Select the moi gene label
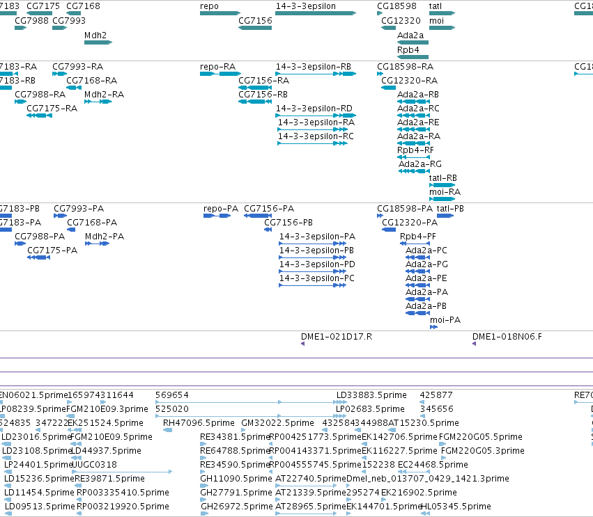This screenshot has width=593, height=517. click(x=436, y=20)
